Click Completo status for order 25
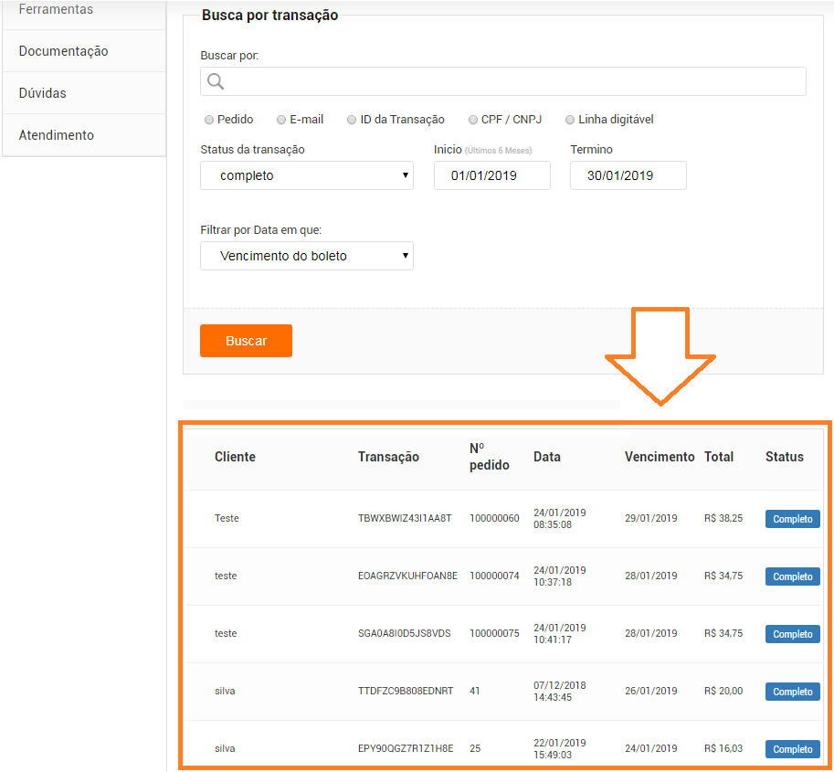The image size is (834, 772). 793,748
